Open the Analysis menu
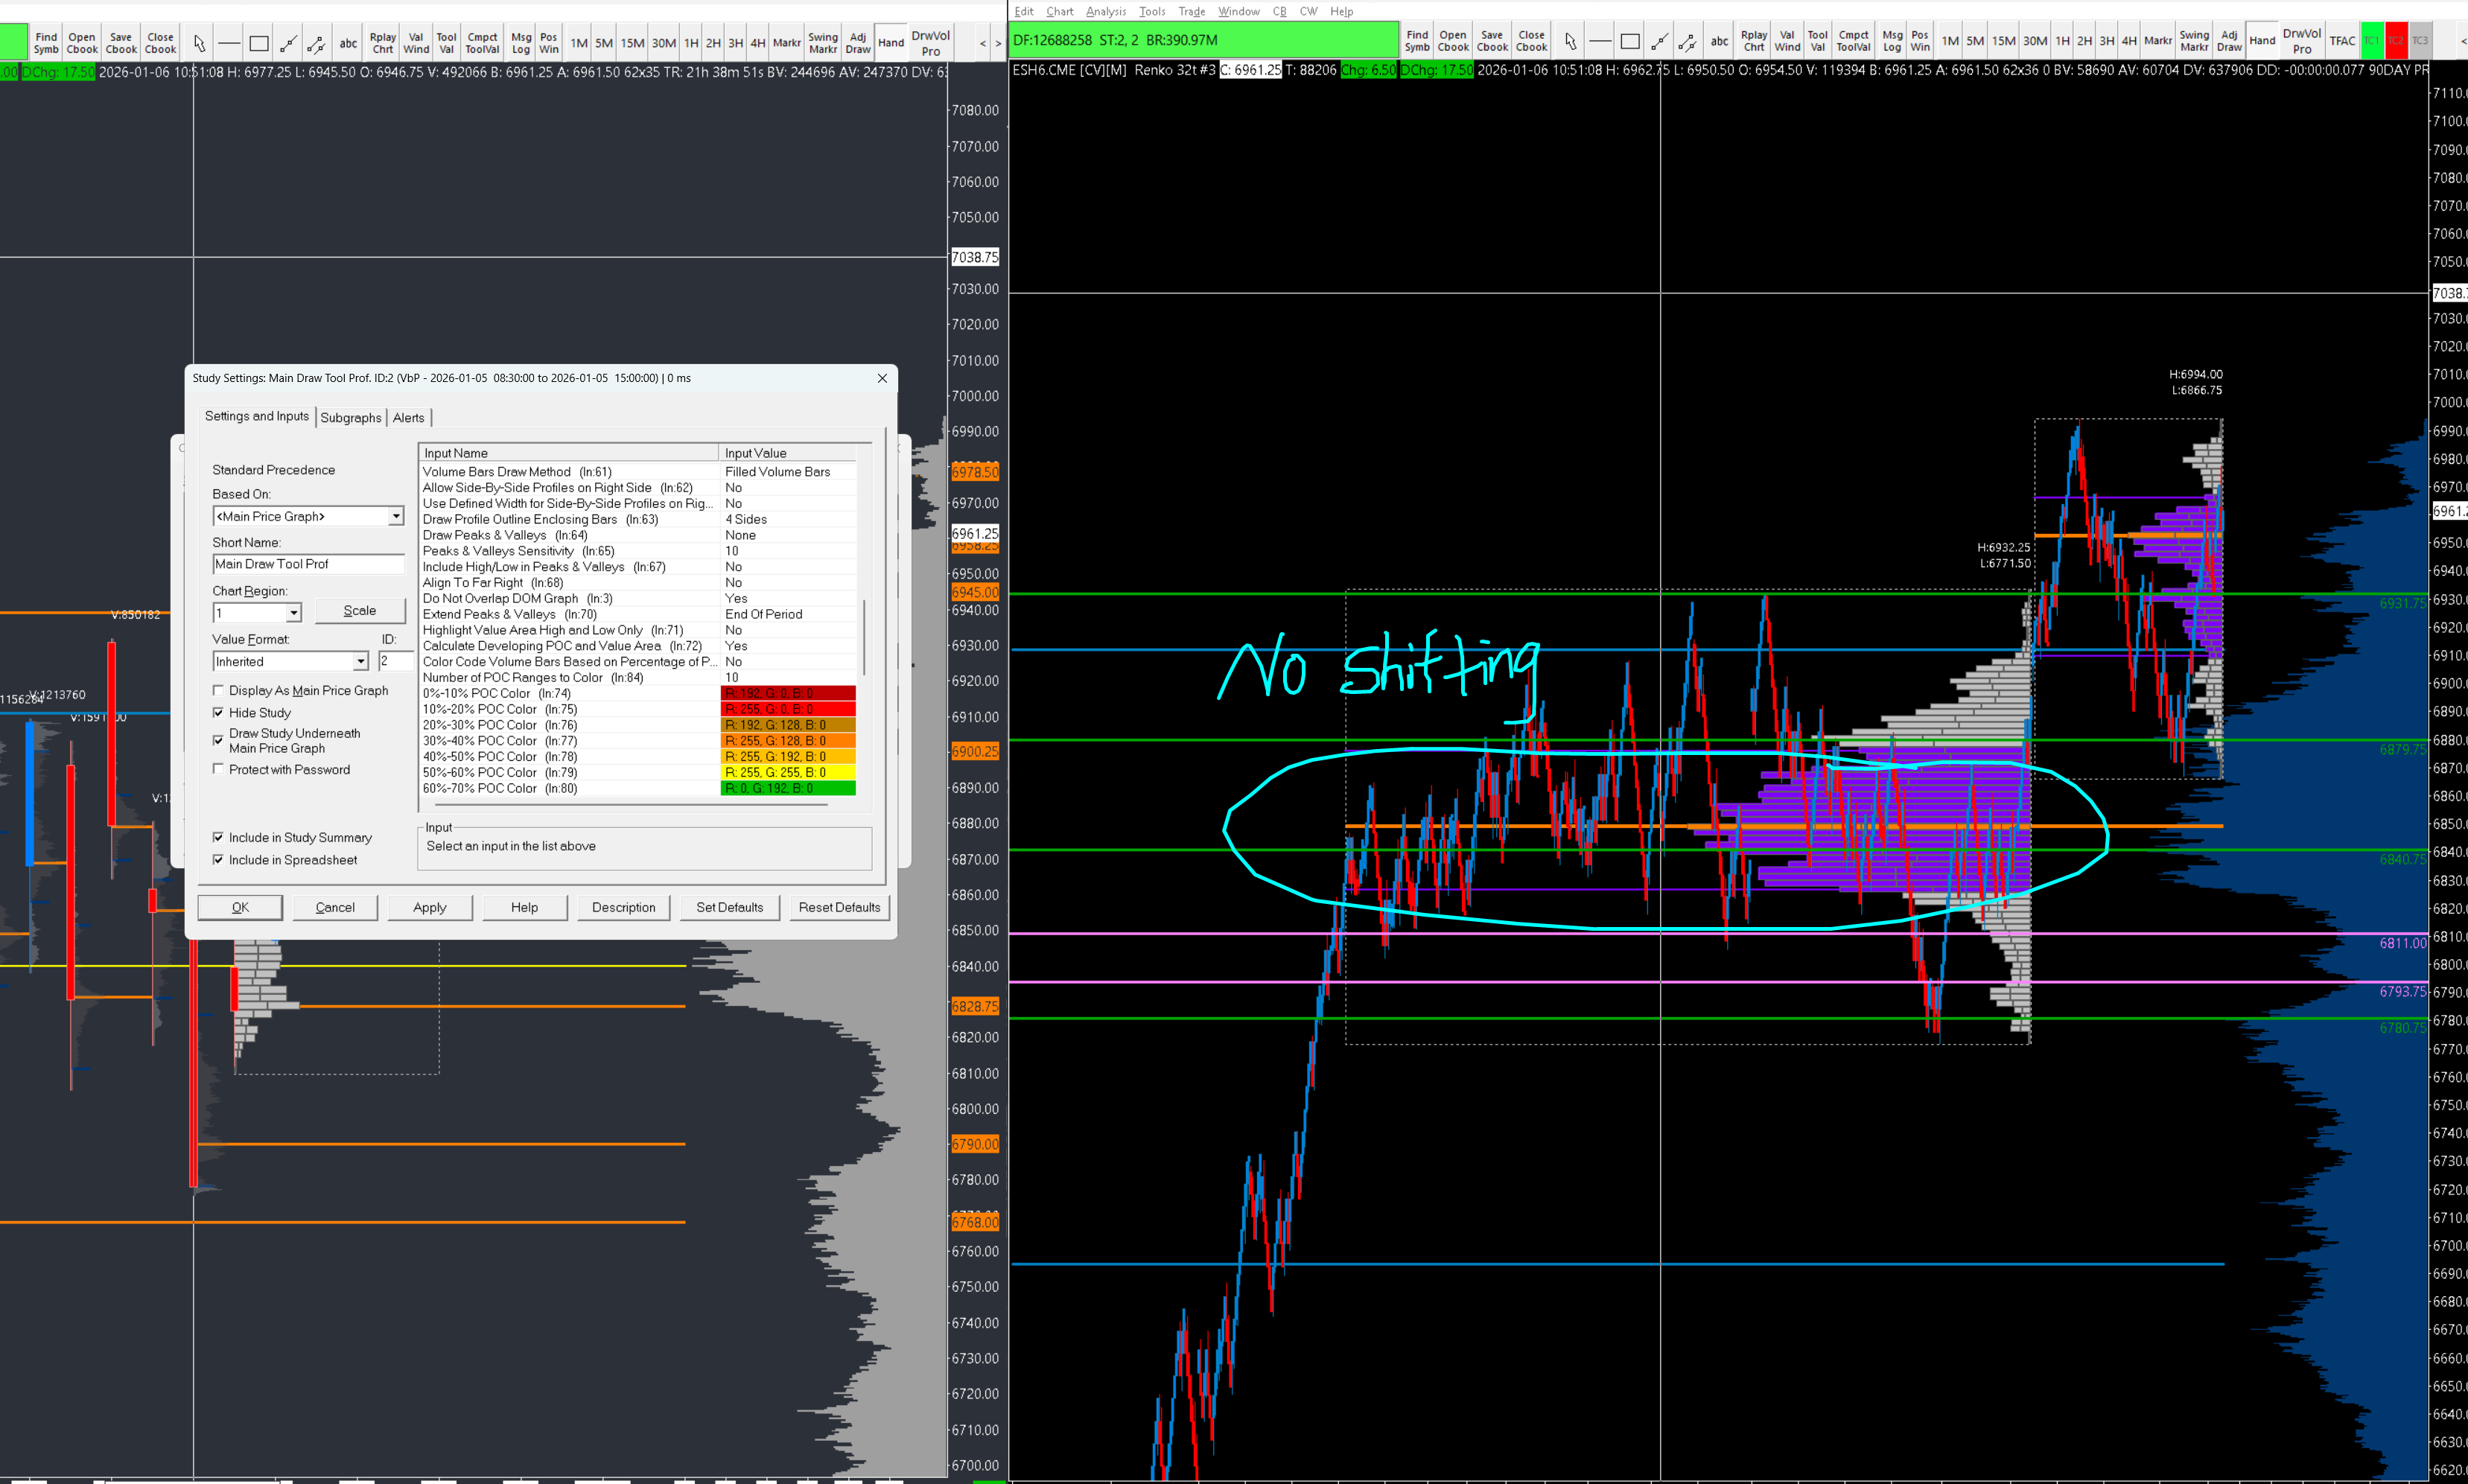2468x1484 pixels. (1105, 11)
